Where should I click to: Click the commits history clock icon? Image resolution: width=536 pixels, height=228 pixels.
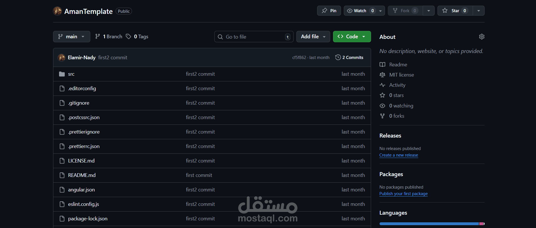pyautogui.click(x=338, y=57)
